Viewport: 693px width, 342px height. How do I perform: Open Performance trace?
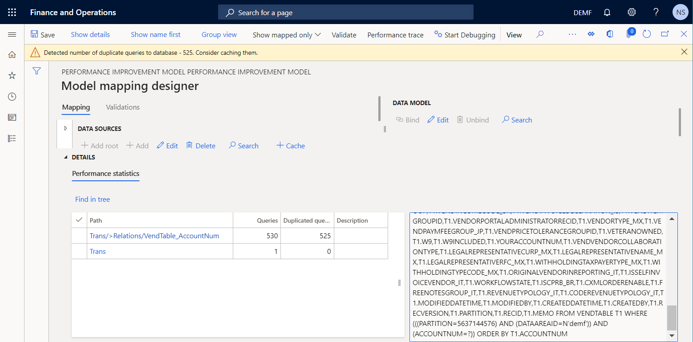pos(395,35)
